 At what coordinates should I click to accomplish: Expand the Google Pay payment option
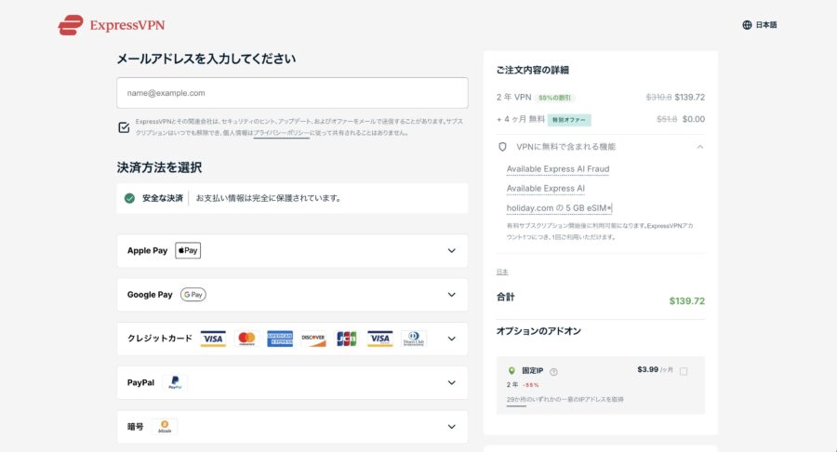[292, 295]
